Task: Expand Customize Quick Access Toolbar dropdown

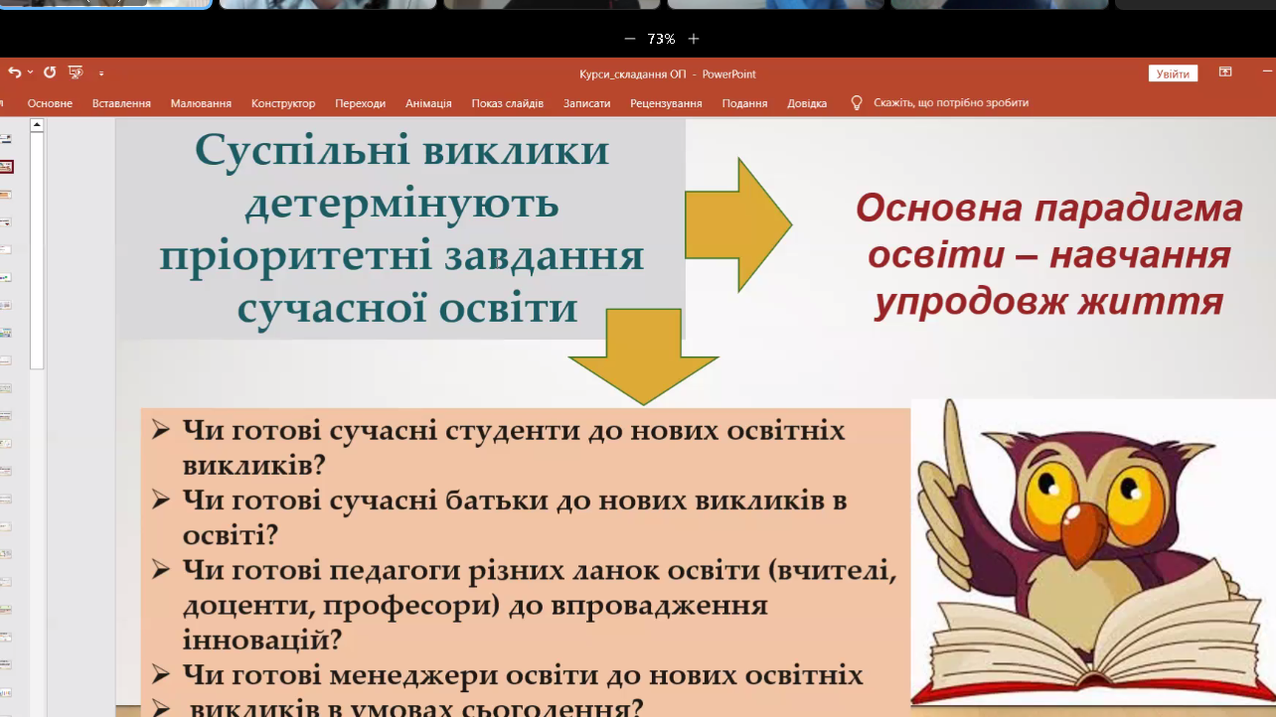Action: click(x=101, y=73)
